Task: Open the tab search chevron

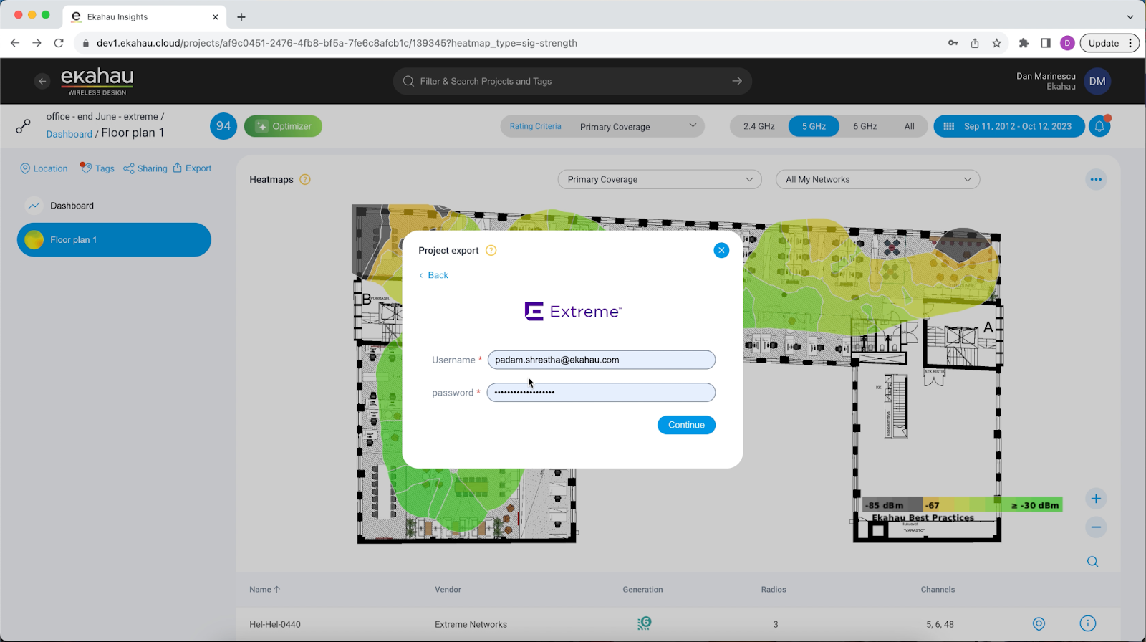Action: 1130,17
